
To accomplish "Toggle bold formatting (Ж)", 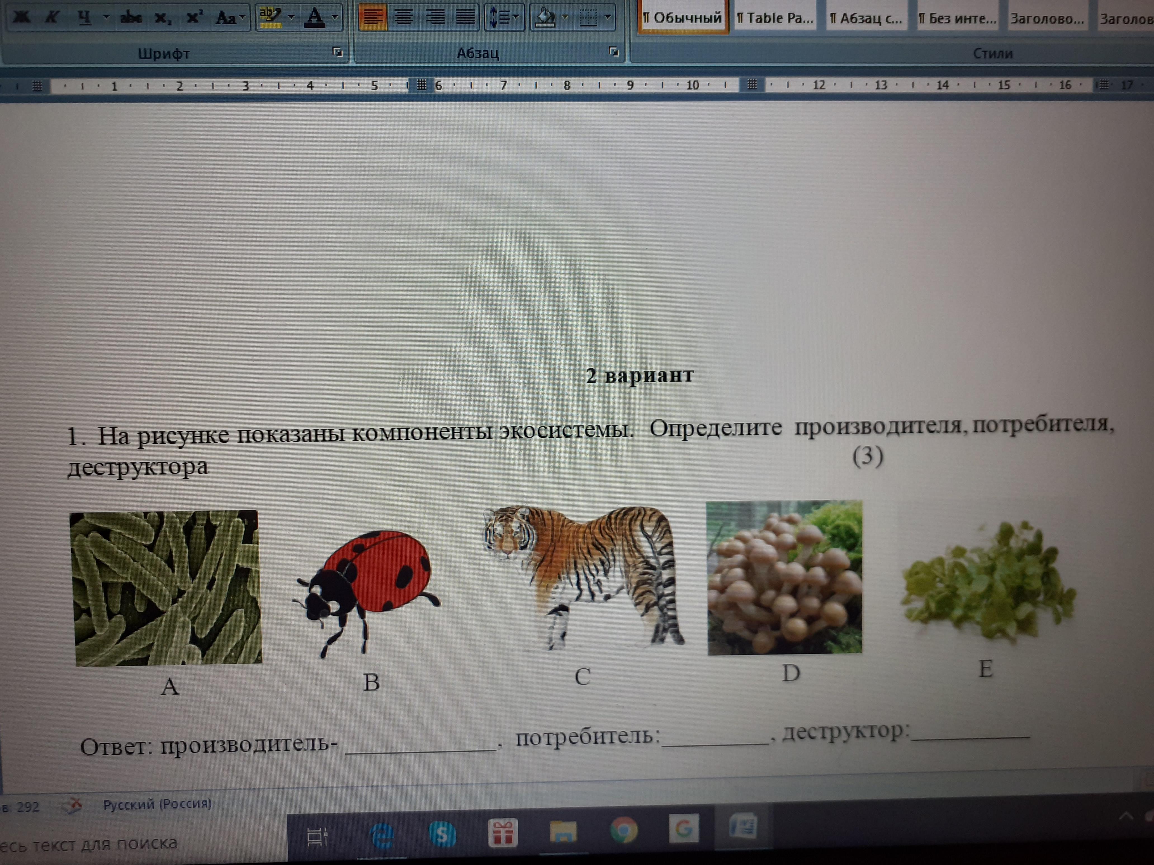I will point(21,17).
